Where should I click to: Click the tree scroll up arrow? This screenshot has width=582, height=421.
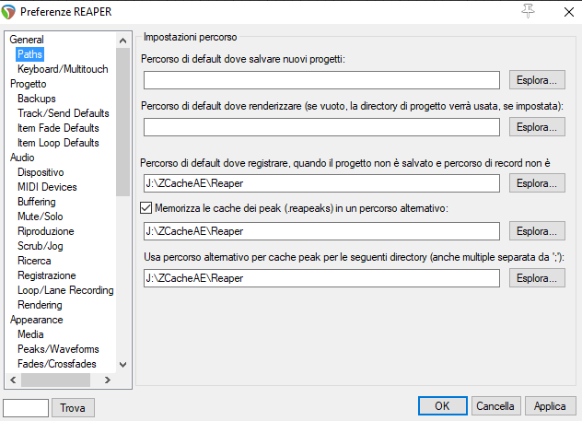[x=122, y=41]
